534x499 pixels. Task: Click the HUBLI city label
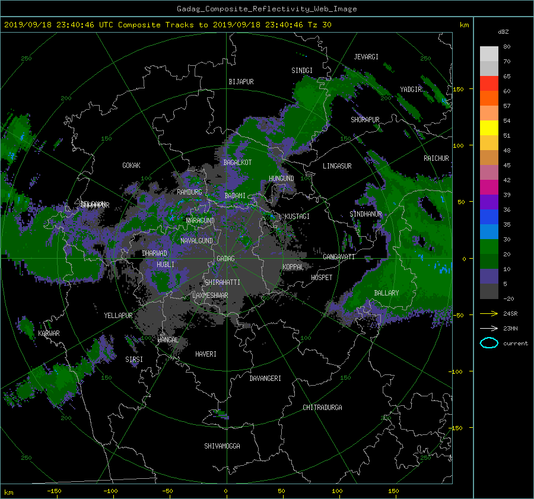click(x=166, y=264)
